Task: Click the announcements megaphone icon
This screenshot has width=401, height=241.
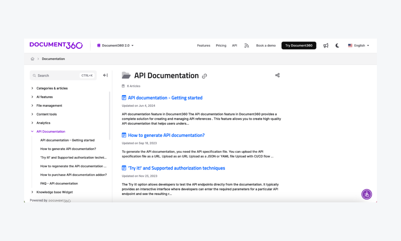Action: click(325, 45)
